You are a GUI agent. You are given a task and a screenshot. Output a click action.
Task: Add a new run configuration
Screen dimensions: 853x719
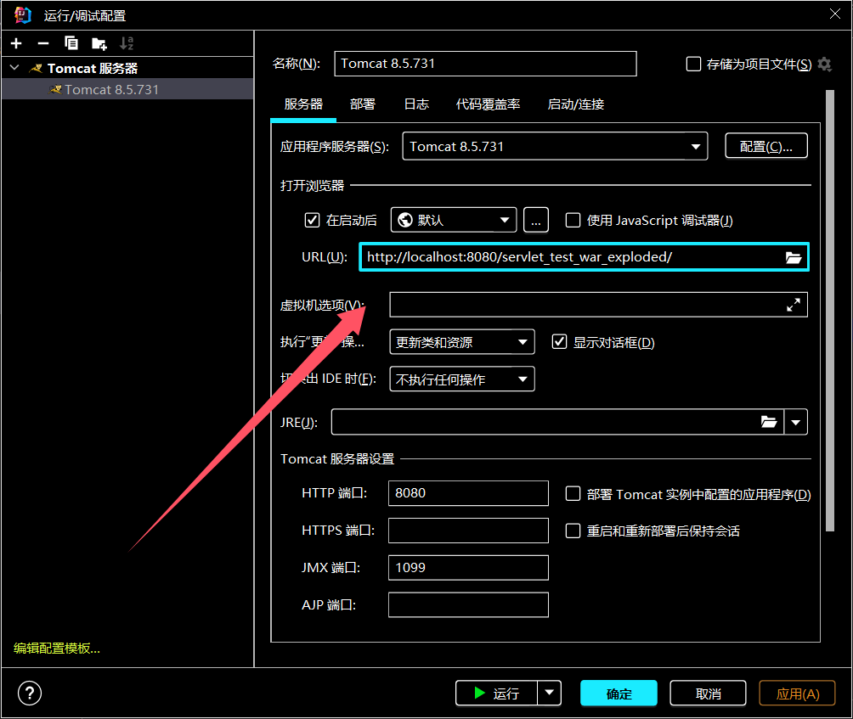[x=16, y=43]
